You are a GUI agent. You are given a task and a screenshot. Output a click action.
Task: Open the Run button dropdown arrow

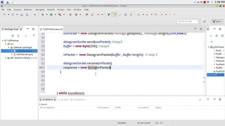coord(55,15)
